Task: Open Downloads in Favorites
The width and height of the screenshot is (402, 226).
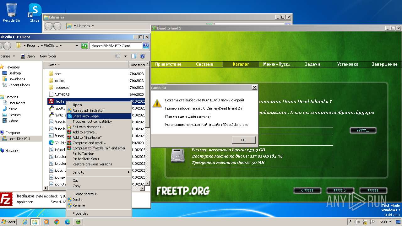Action: (x=17, y=79)
